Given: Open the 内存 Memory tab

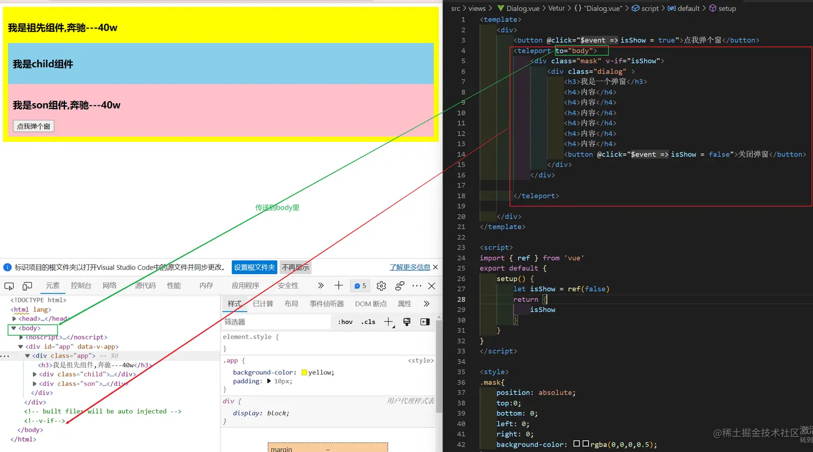Looking at the screenshot, I should pos(206,285).
